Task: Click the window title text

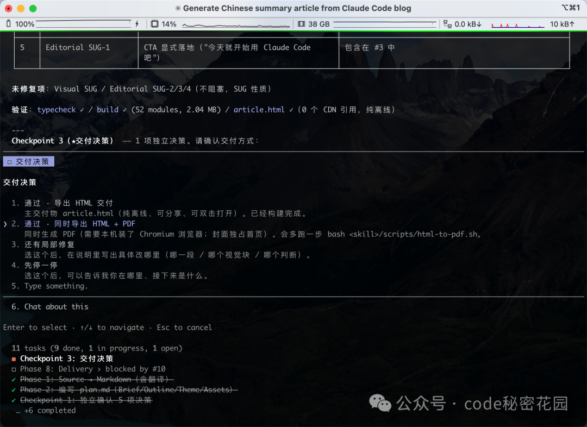Action: pyautogui.click(x=297, y=8)
